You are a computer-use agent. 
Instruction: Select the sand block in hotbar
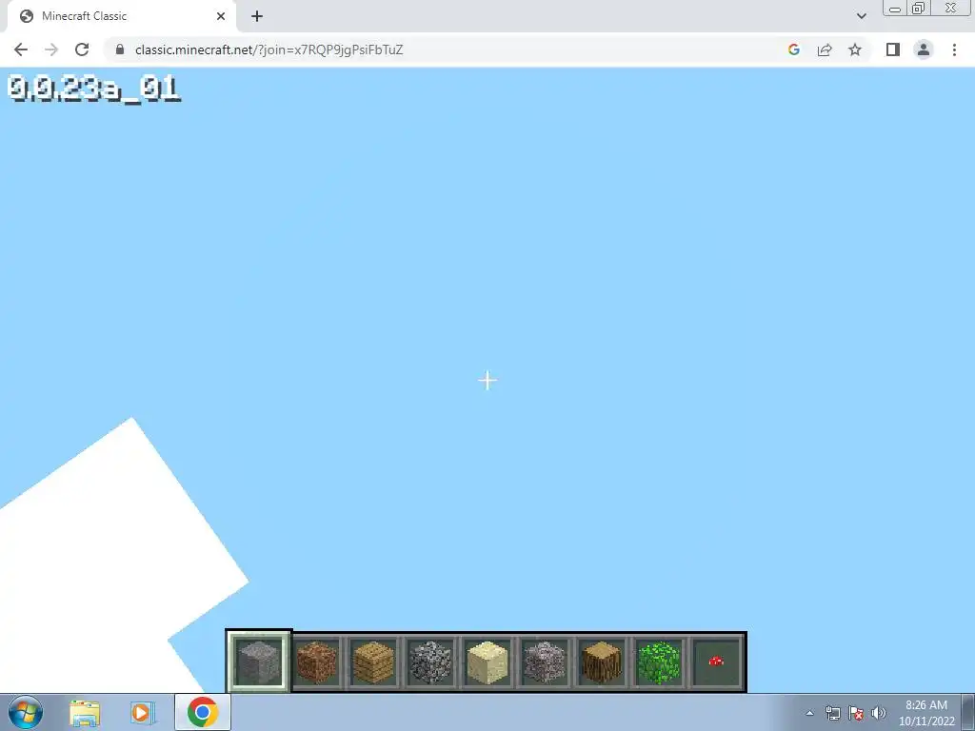(x=487, y=662)
